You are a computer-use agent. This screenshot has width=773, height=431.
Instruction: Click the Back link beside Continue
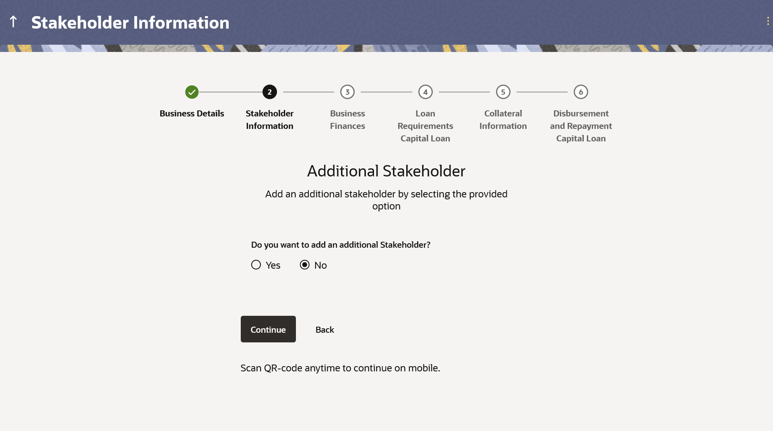click(x=324, y=329)
